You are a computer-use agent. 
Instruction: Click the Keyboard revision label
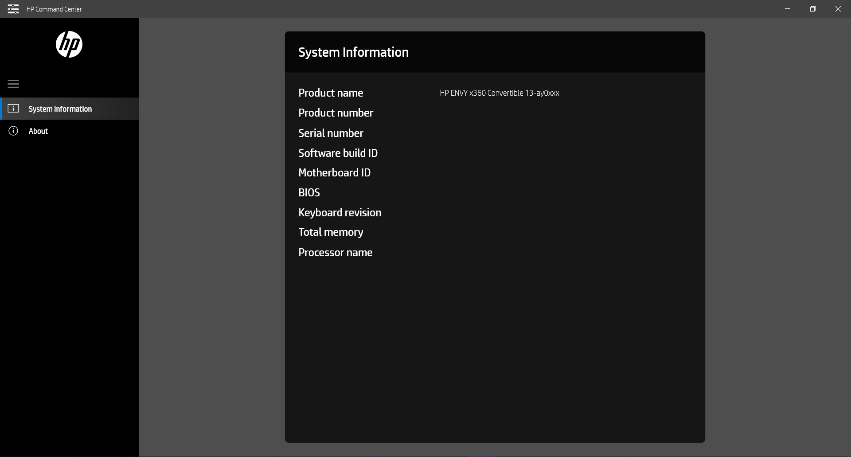[340, 212]
